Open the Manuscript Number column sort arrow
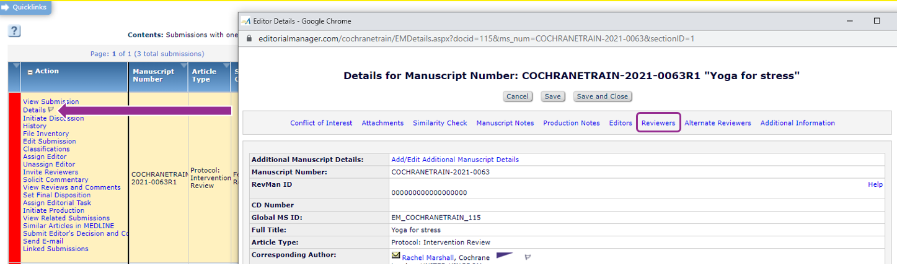 click(x=183, y=66)
